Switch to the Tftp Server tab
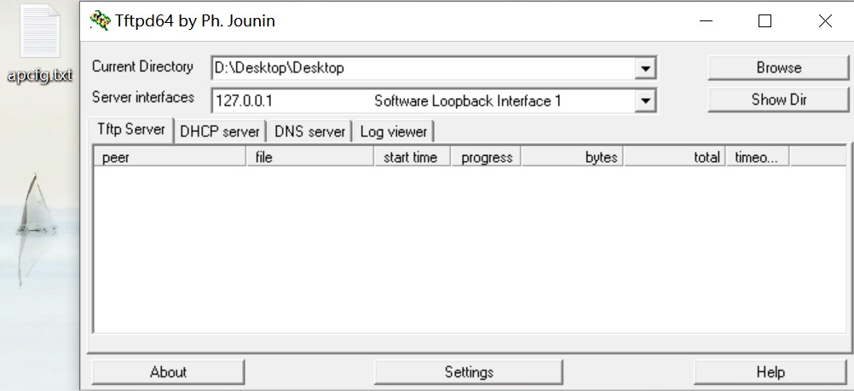854x391 pixels. click(x=131, y=129)
